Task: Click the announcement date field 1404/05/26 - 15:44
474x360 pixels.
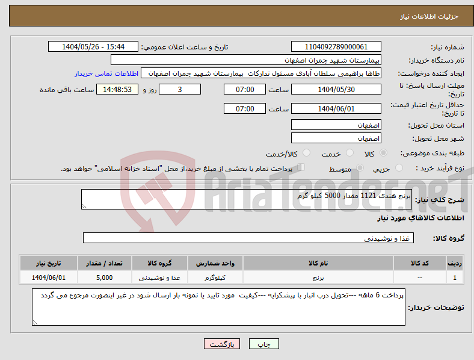Action: point(93,46)
